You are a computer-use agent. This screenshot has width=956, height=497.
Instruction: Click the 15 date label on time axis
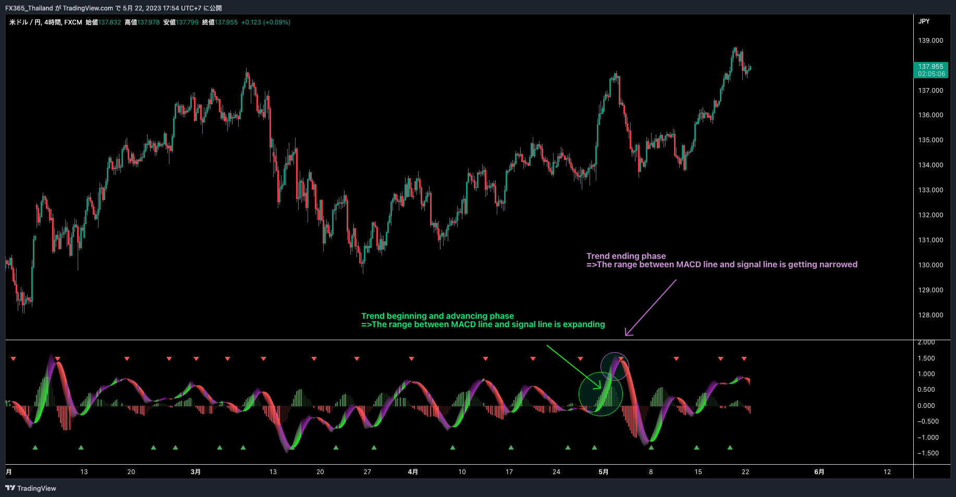pos(698,472)
